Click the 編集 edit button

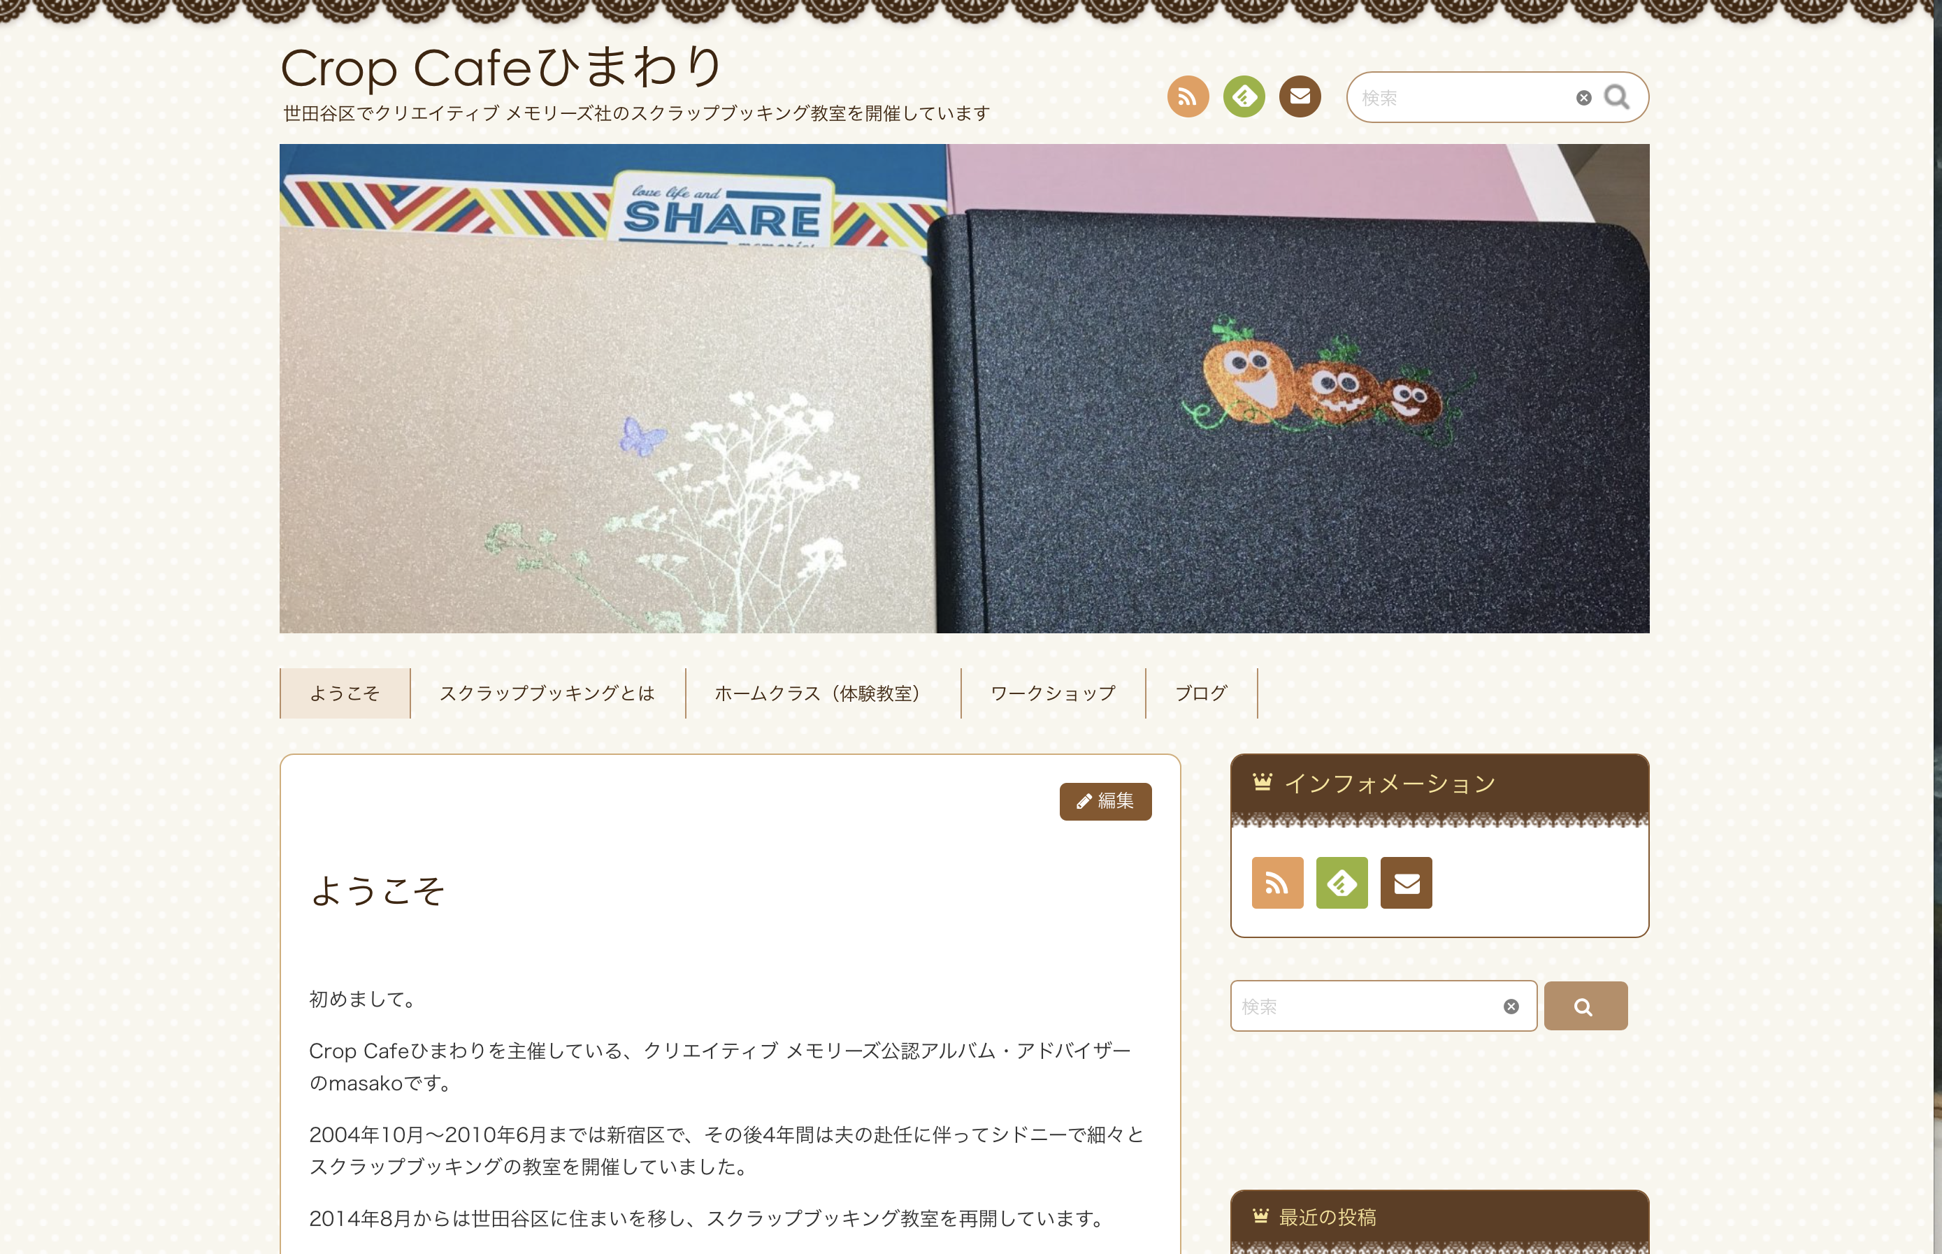coord(1105,801)
